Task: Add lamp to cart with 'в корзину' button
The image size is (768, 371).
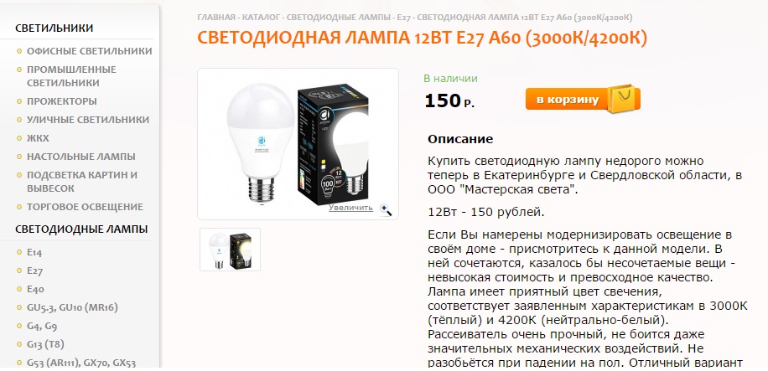Action: [x=583, y=100]
